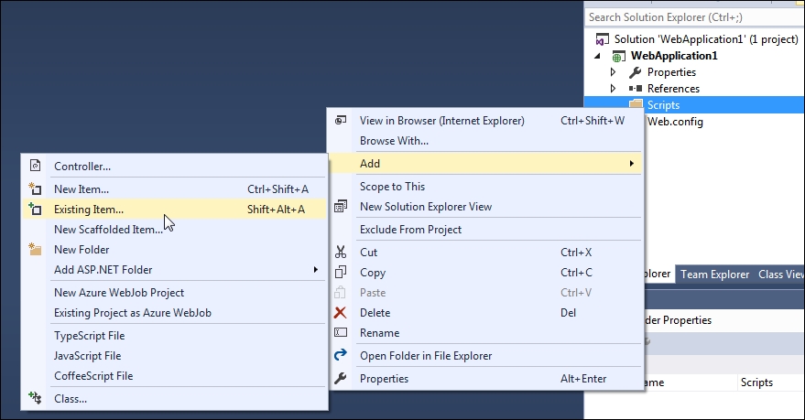
Task: Open the Add menu entry
Action: coord(485,163)
